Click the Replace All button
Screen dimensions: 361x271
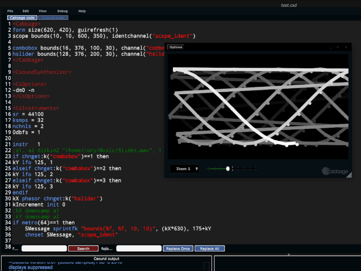tap(210, 249)
